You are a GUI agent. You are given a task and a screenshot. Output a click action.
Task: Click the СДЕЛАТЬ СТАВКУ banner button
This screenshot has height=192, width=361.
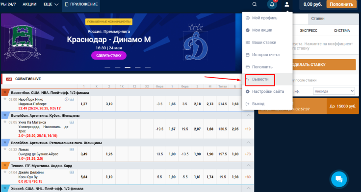(x=109, y=56)
